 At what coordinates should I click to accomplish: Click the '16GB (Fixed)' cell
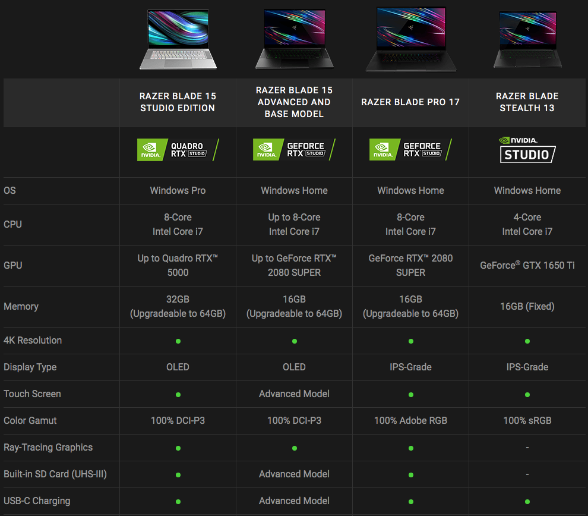[527, 306]
